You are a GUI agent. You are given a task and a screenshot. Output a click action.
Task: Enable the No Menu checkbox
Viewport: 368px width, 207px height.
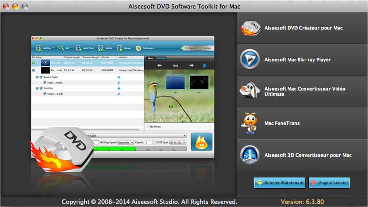point(148,127)
